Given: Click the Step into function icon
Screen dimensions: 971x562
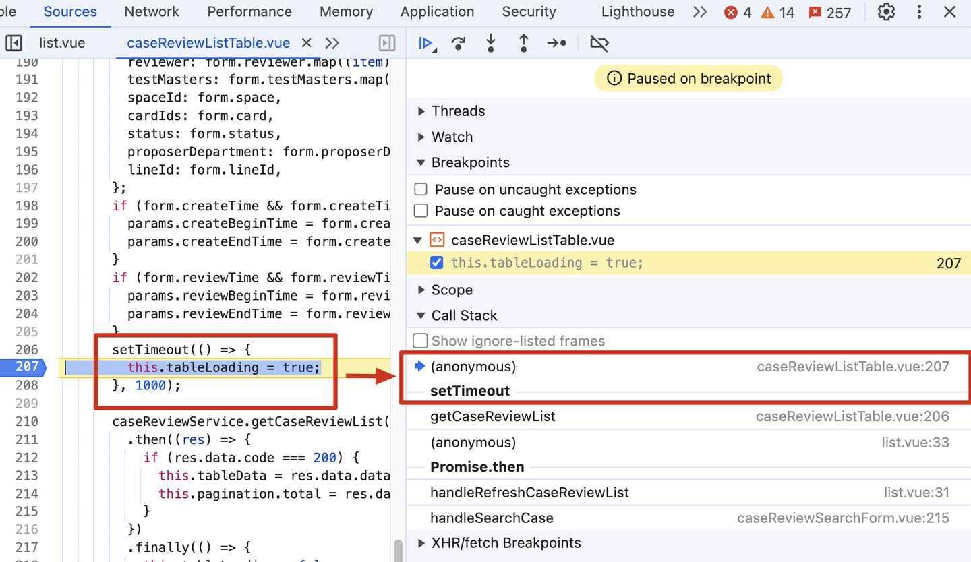Looking at the screenshot, I should [x=491, y=44].
